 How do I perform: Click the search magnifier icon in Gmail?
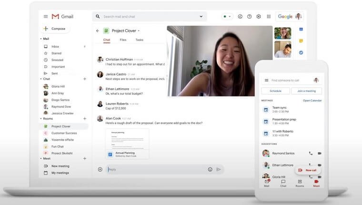(98, 16)
